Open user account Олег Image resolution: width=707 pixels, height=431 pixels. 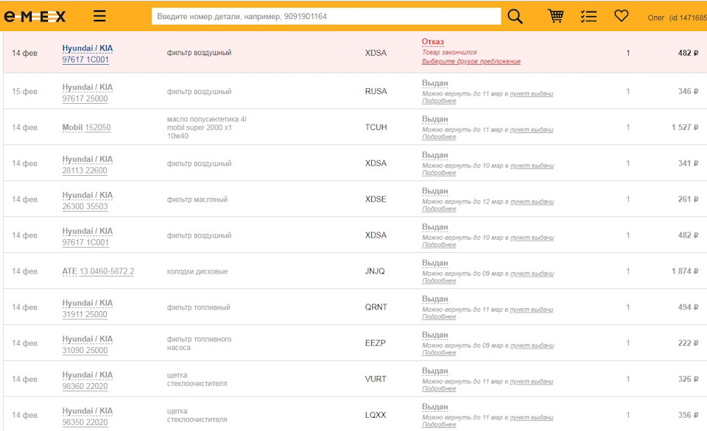coord(677,18)
